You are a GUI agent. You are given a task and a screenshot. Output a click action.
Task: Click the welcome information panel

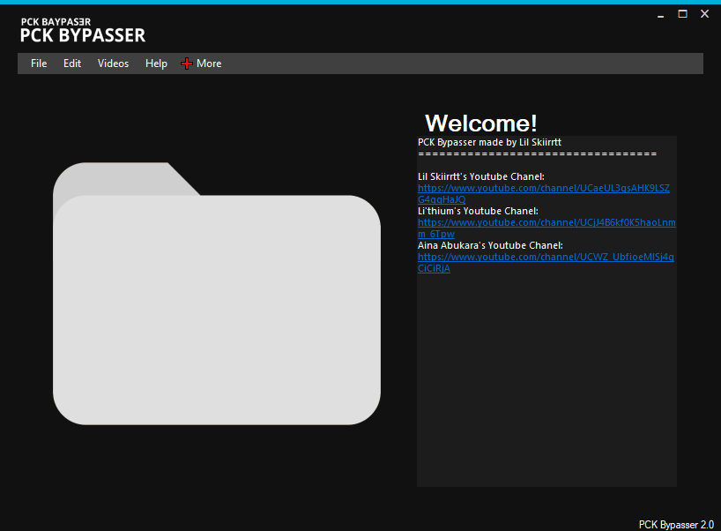(x=546, y=379)
